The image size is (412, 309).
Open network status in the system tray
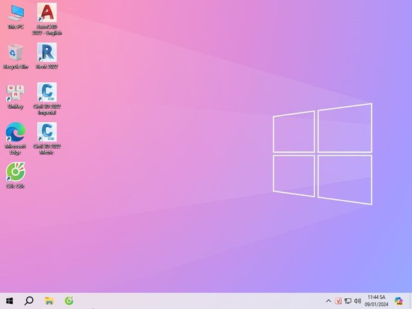[x=348, y=301]
